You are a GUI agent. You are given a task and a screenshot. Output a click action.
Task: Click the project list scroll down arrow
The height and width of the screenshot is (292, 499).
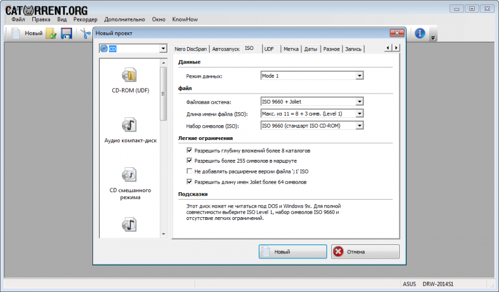pyautogui.click(x=163, y=234)
